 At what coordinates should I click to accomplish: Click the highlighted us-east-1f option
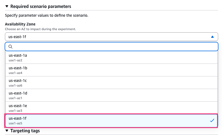pyautogui.click(x=109, y=121)
